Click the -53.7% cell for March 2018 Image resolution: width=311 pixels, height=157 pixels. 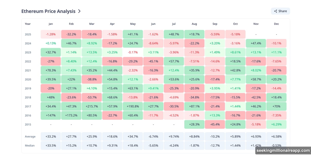click(x=92, y=97)
